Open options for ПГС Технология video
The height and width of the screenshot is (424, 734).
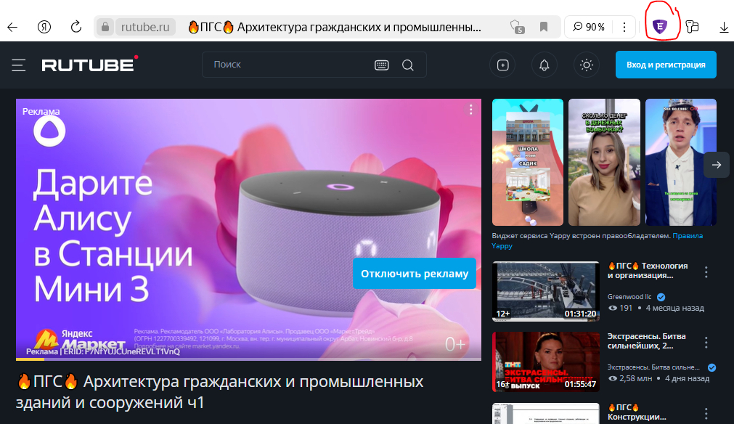pyautogui.click(x=706, y=272)
